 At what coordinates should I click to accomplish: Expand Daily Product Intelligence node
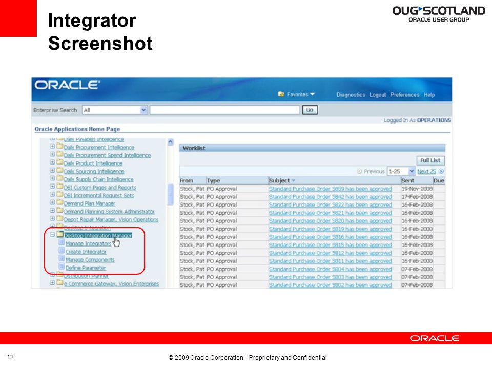tap(52, 162)
